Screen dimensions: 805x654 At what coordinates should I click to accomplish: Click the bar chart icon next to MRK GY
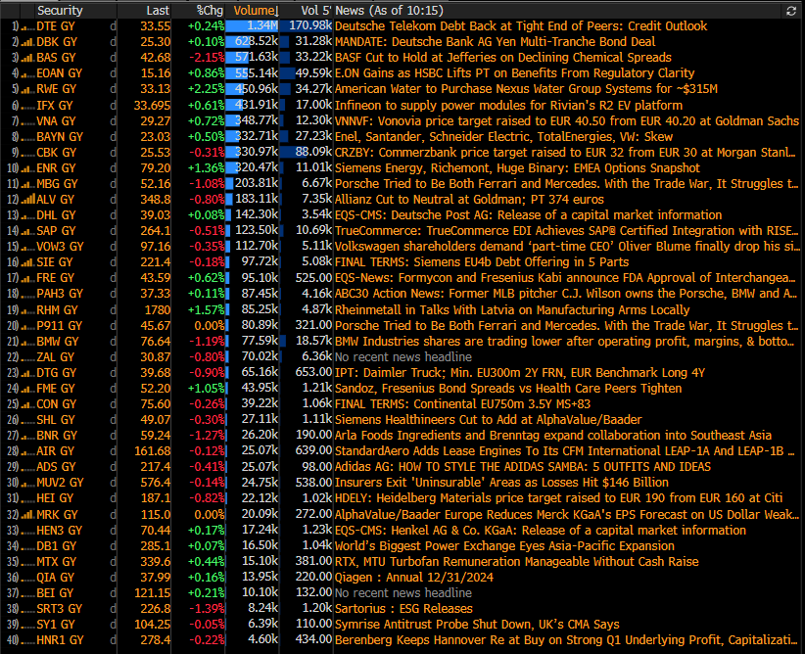point(27,515)
